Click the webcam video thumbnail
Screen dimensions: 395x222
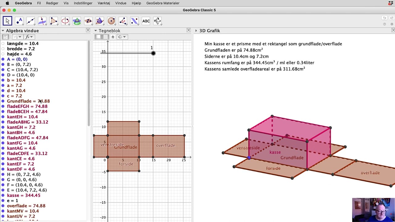[x=373, y=210]
